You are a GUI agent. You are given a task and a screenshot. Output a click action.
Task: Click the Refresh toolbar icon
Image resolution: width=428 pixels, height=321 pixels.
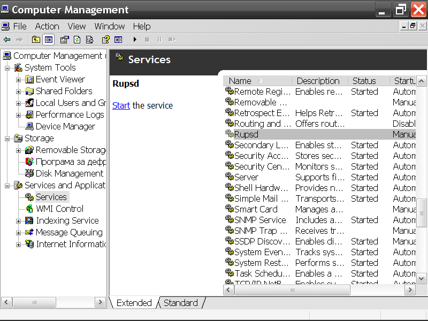point(77,40)
